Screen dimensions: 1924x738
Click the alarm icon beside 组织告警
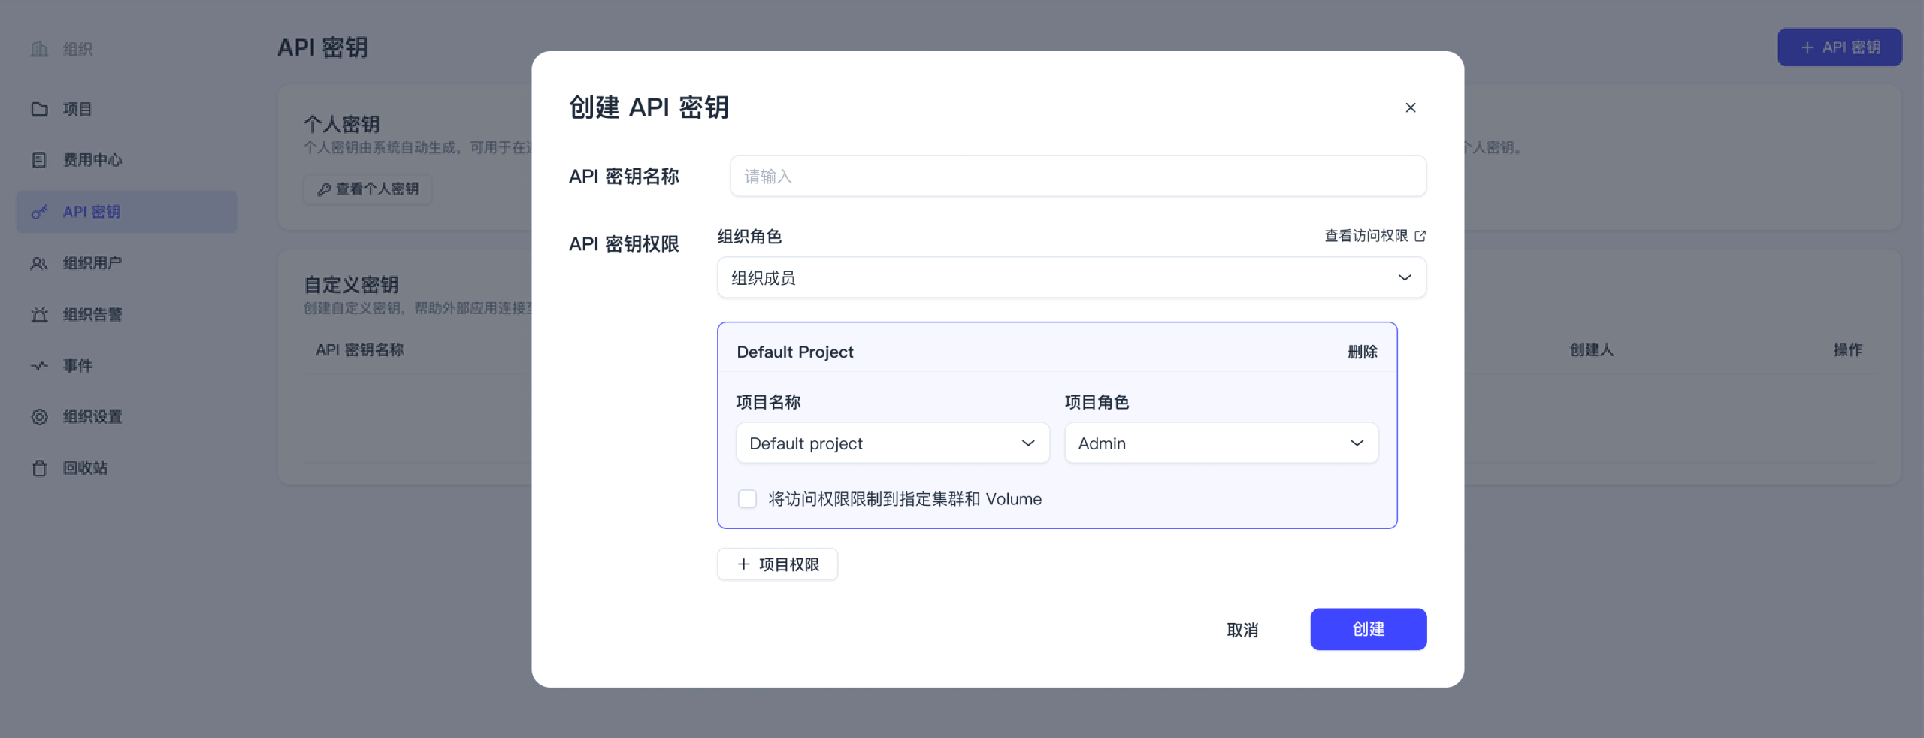[39, 314]
